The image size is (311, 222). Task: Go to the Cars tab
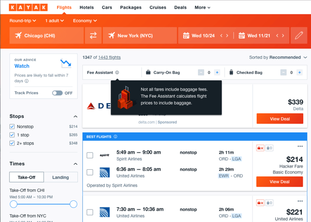pyautogui.click(x=107, y=8)
